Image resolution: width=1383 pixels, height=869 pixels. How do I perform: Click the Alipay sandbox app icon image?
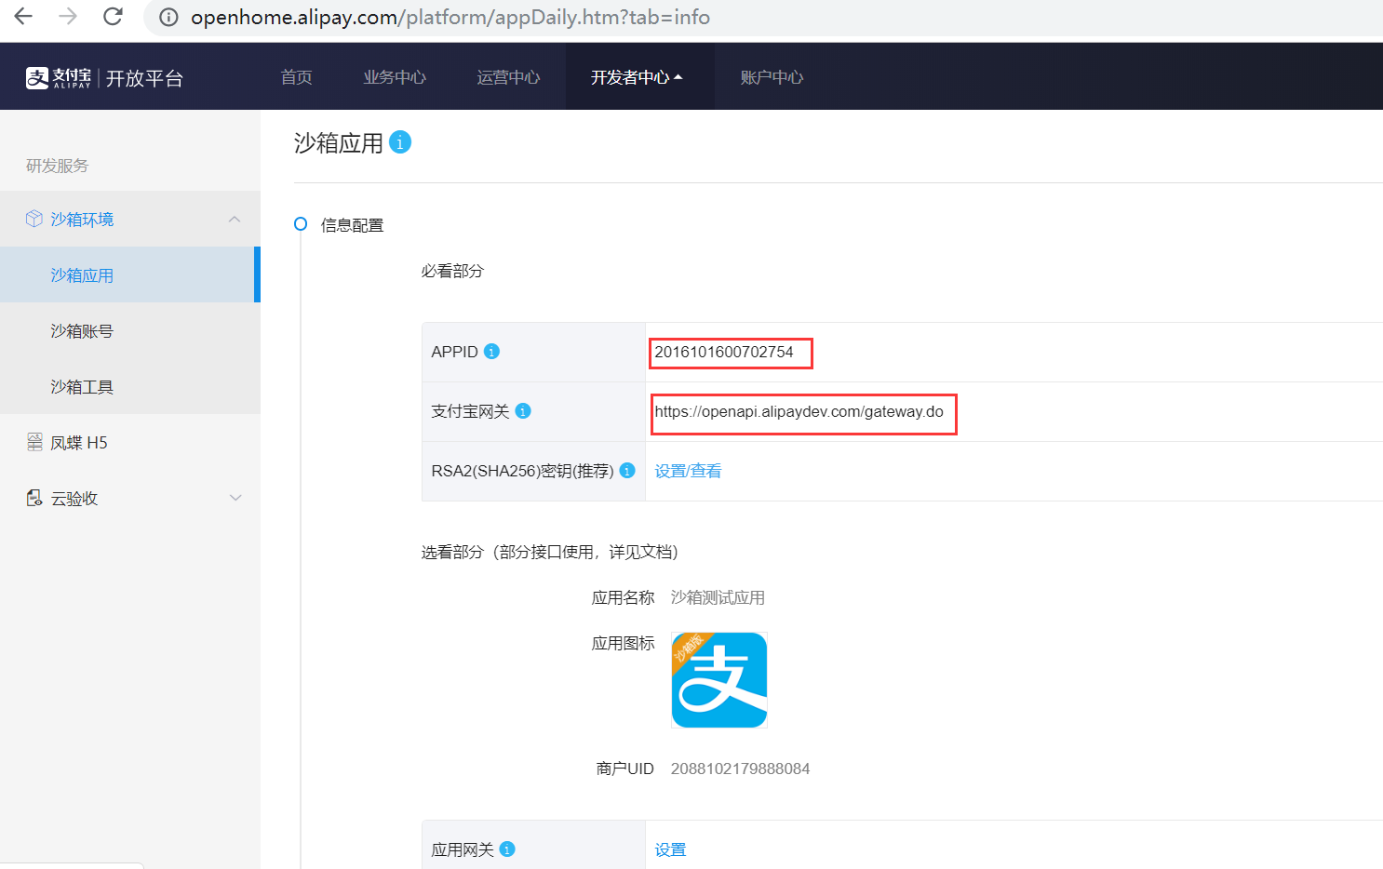(x=719, y=680)
